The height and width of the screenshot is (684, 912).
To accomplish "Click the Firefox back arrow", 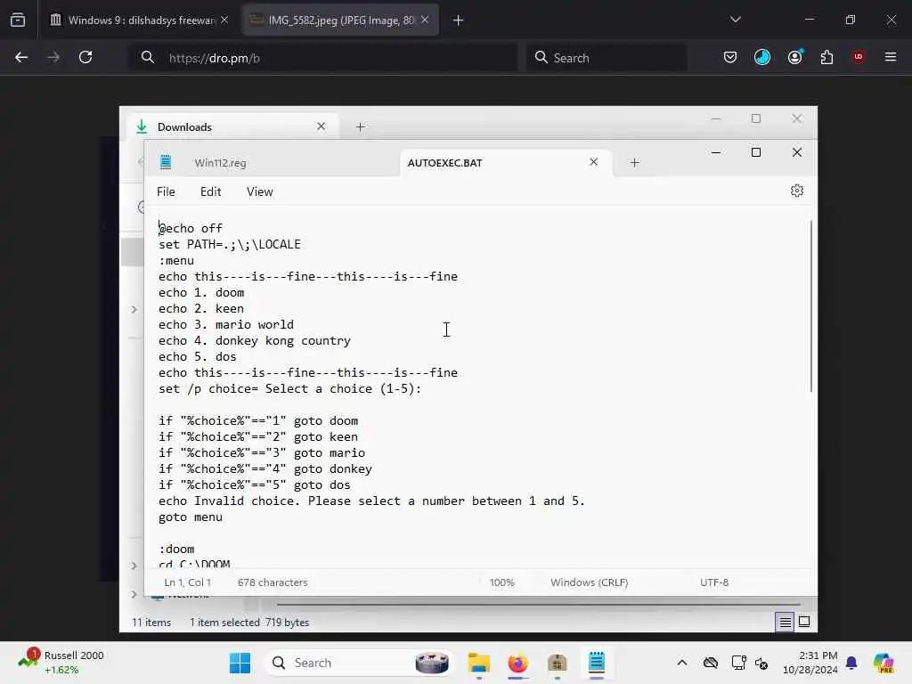I will [x=21, y=57].
